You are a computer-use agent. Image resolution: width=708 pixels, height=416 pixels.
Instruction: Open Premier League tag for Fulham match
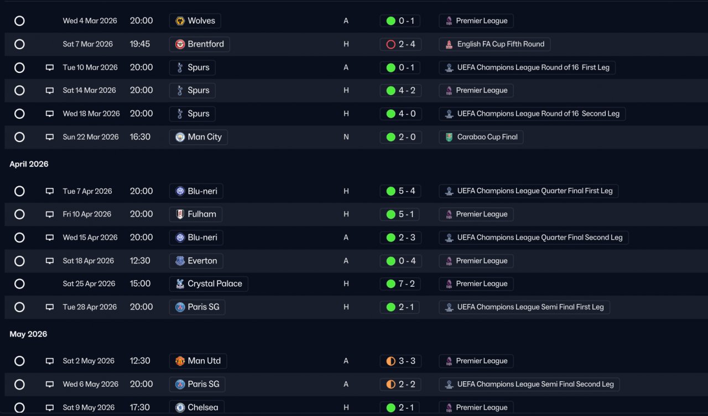click(476, 214)
